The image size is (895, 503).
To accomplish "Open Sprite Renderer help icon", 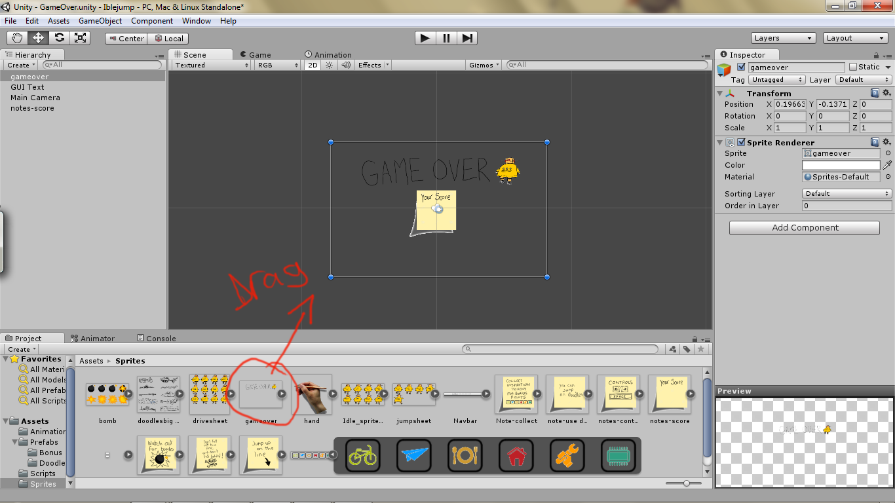I will [x=875, y=142].
